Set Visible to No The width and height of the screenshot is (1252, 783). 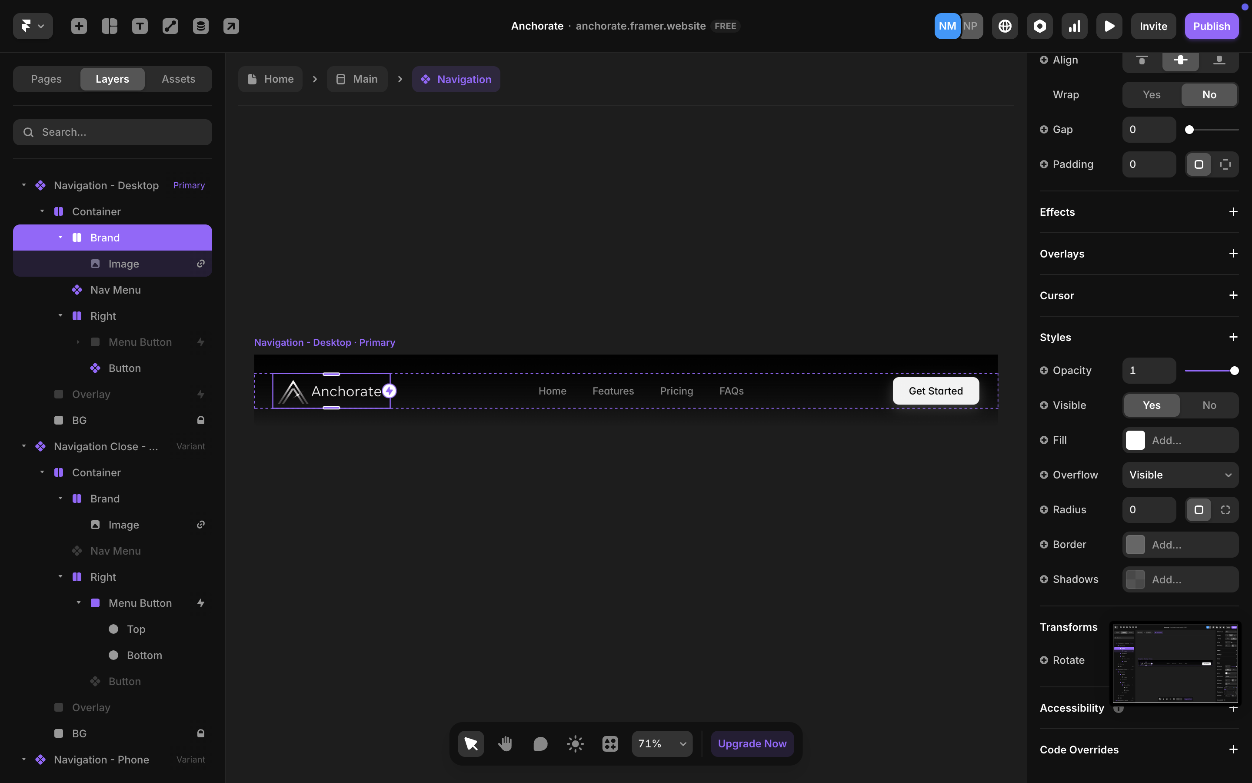[1209, 405]
